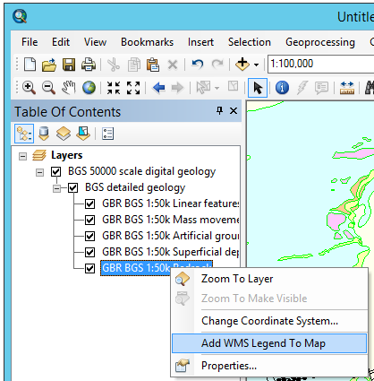374x381 pixels.
Task: Click the HTML Popup icon
Action: pyautogui.click(x=321, y=88)
